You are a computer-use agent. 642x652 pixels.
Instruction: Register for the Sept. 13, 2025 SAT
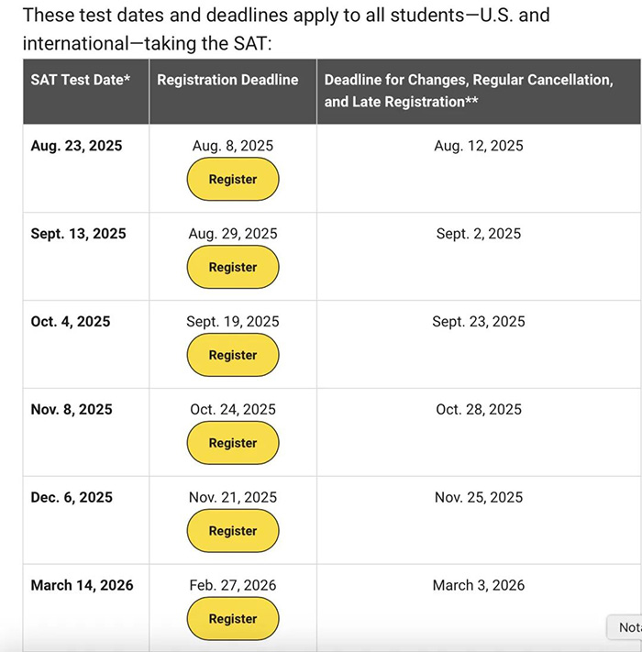pyautogui.click(x=232, y=268)
